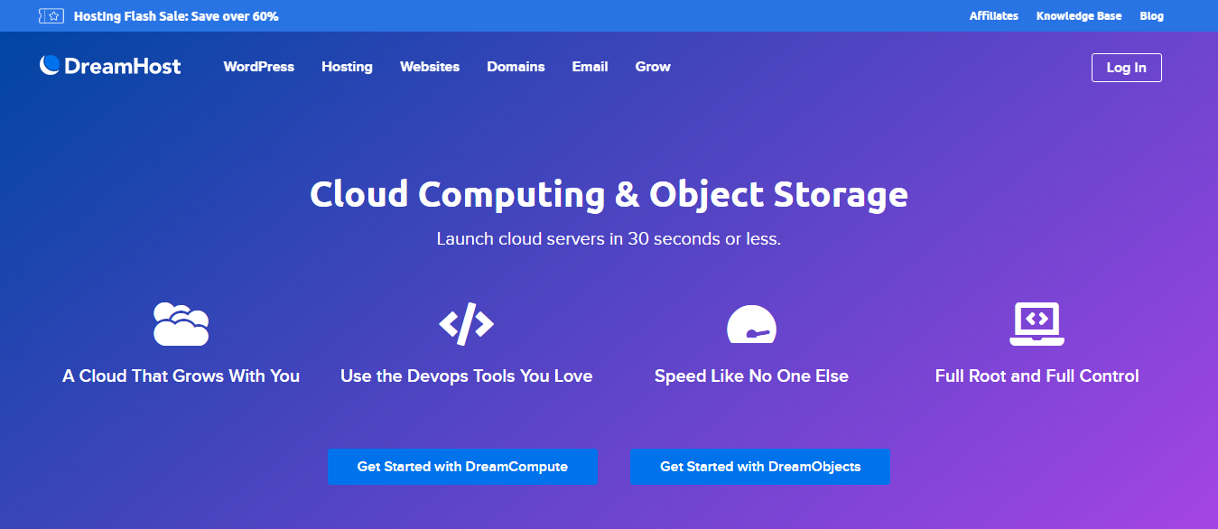Viewport: 1218px width, 529px height.
Task: Visit the Knowledge Base link
Action: (1078, 16)
